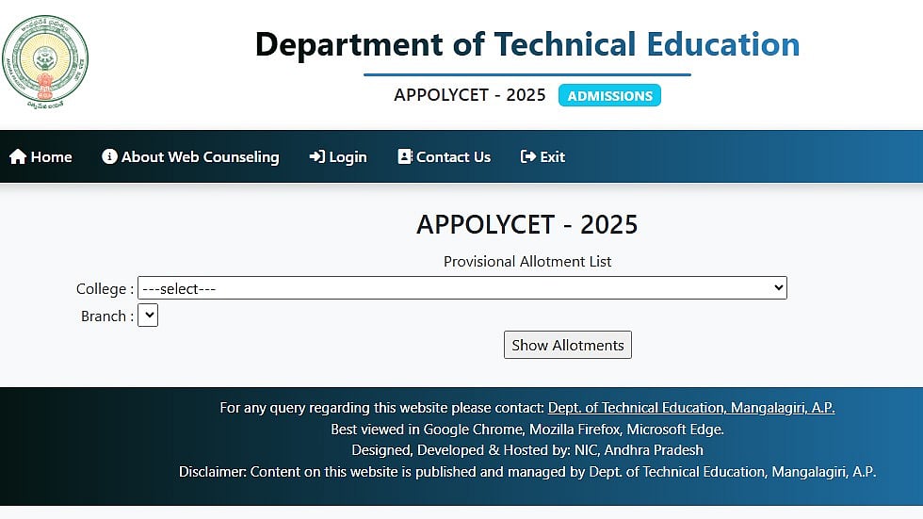The height and width of the screenshot is (519, 923).
Task: Click the contact card icon beside Contact Us
Action: pos(405,157)
